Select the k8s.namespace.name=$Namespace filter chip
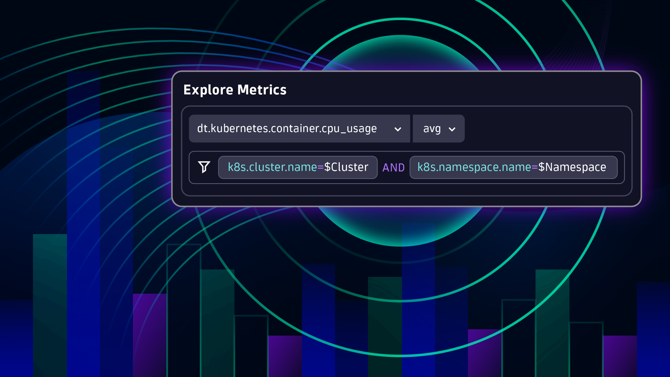This screenshot has width=670, height=377. coord(513,167)
